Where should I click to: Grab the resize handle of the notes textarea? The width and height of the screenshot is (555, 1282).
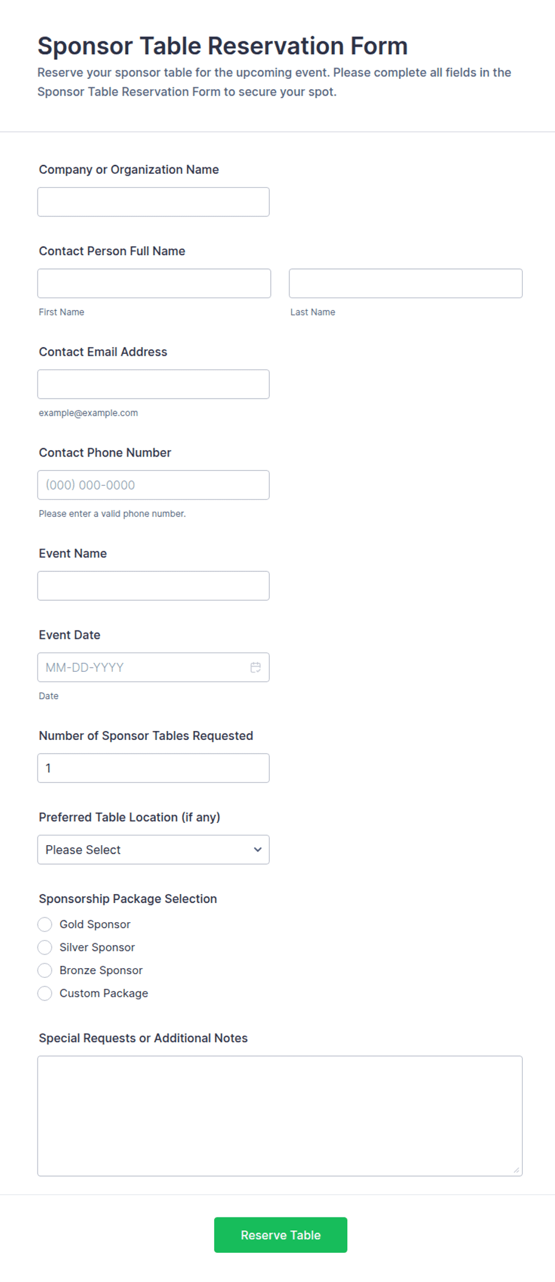(516, 1170)
